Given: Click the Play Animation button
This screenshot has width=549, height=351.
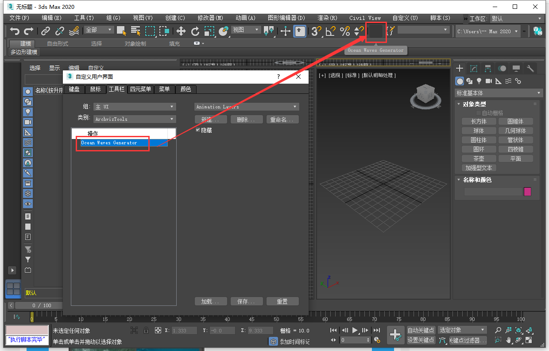Looking at the screenshot, I should [355, 330].
